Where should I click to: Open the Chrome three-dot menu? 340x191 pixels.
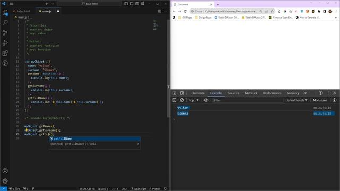336,11
